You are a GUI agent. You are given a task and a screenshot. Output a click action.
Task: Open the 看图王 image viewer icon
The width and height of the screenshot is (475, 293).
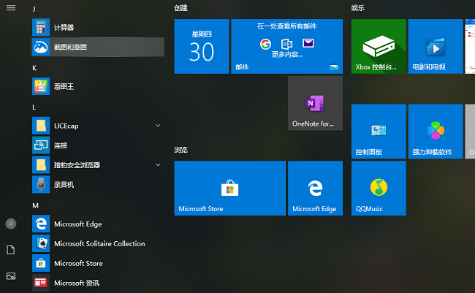(41, 86)
